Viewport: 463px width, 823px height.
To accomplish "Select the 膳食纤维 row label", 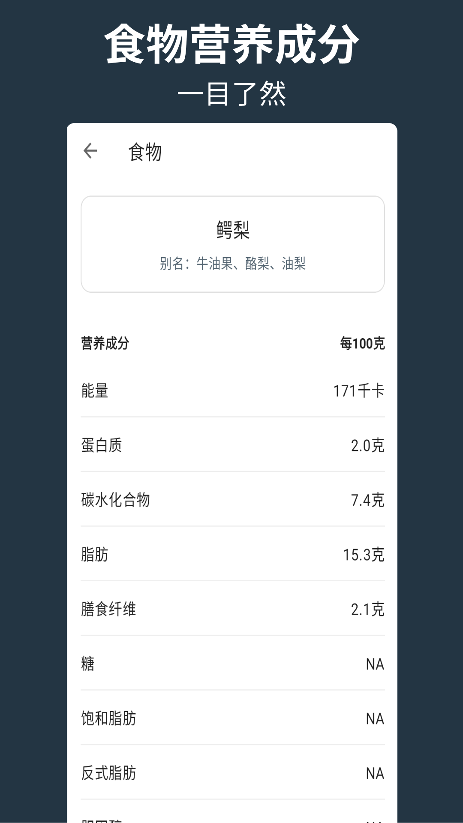I will 108,609.
